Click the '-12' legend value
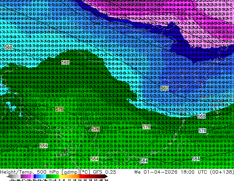Image resolution: width=234 pixels, height=181 pixels. tap(49, 180)
